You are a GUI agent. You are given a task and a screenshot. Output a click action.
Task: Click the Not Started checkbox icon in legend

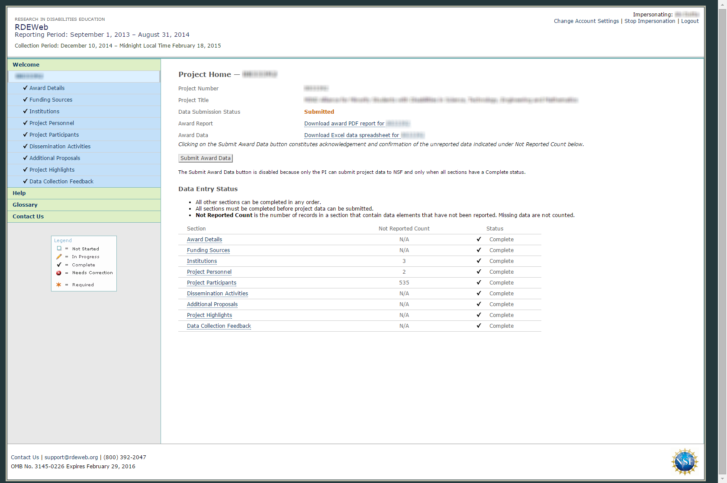click(59, 249)
